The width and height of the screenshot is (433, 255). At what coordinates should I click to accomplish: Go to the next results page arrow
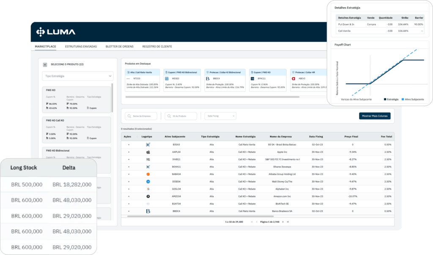(x=282, y=222)
